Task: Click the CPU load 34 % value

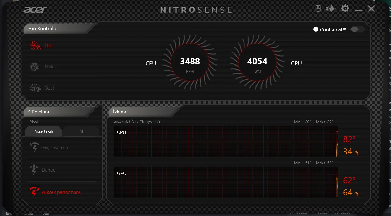Action: [x=351, y=152]
